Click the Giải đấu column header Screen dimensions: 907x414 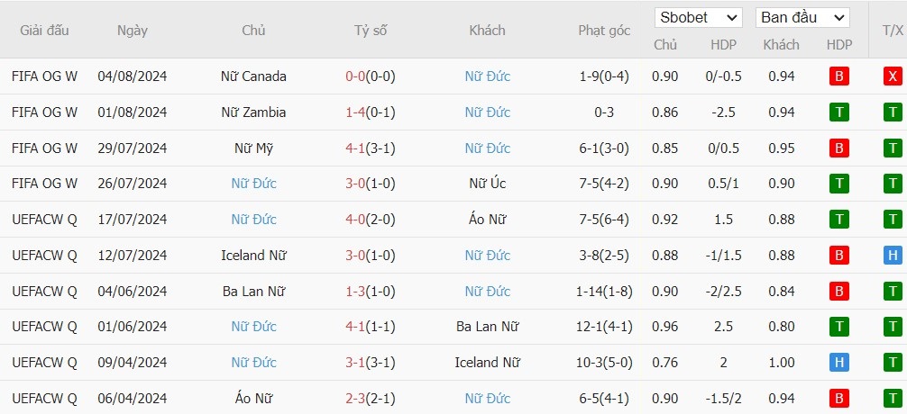[x=44, y=31]
